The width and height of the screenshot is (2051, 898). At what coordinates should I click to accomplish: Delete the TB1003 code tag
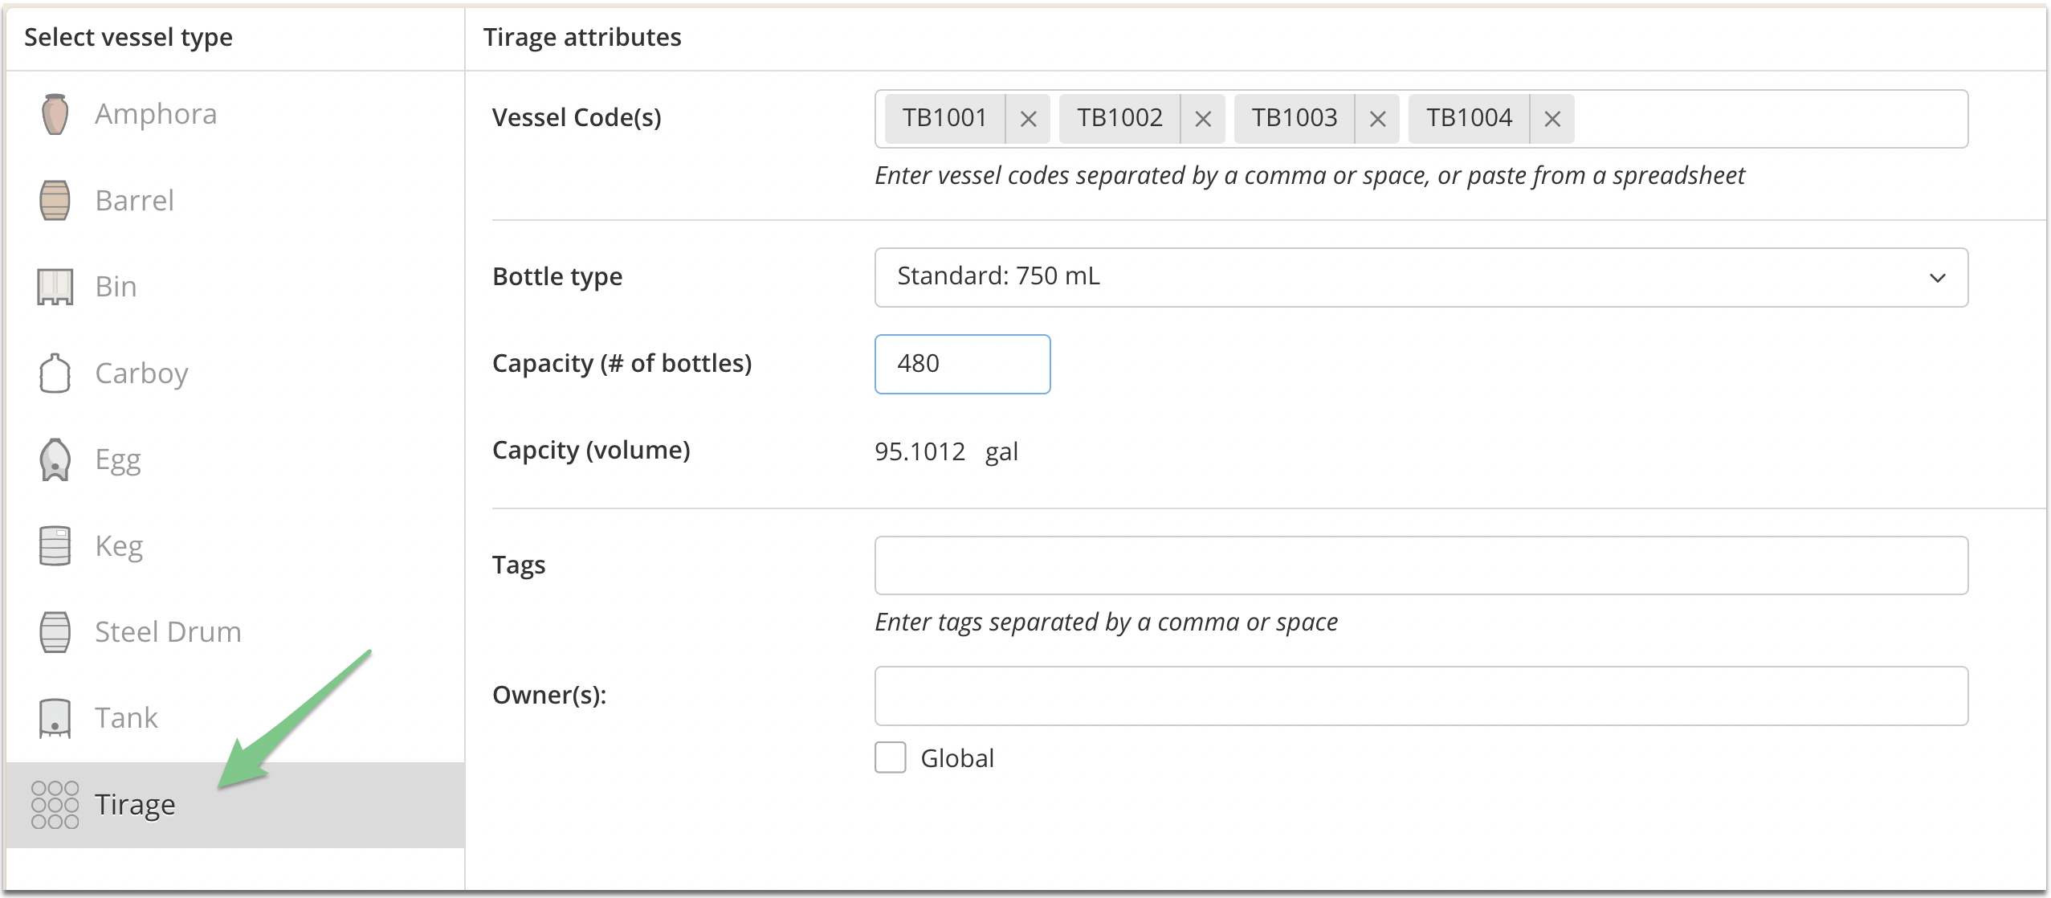tap(1377, 119)
